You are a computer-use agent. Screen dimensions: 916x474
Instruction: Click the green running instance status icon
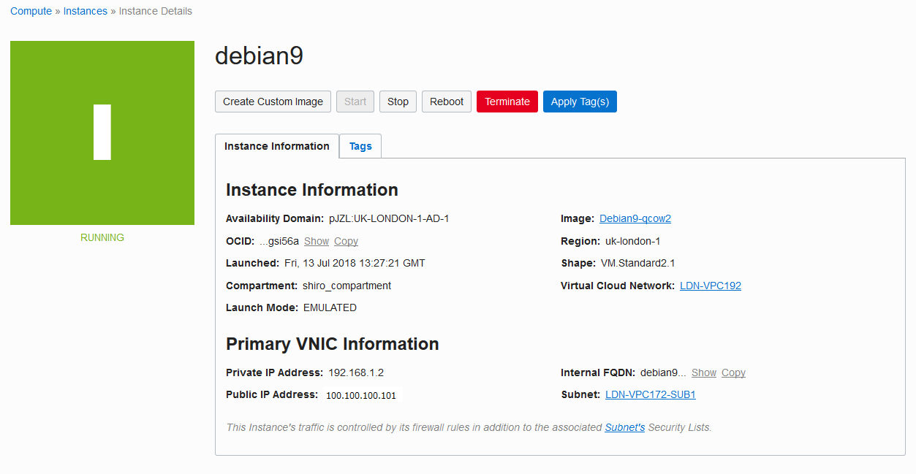102,133
